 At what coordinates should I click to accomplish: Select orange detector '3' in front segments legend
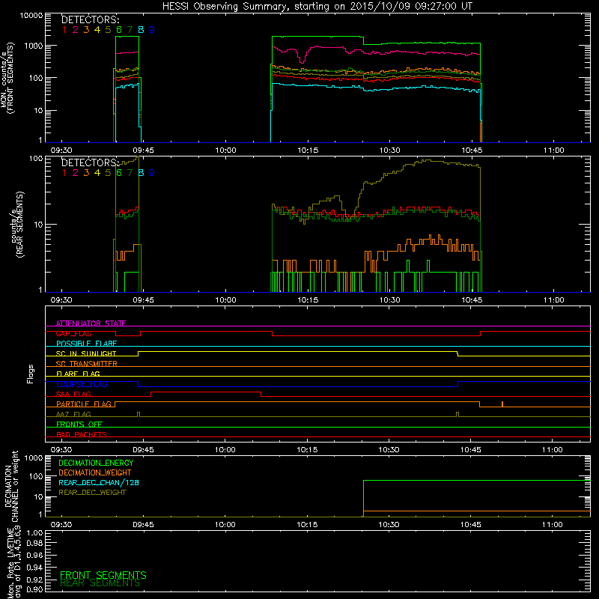[x=86, y=30]
